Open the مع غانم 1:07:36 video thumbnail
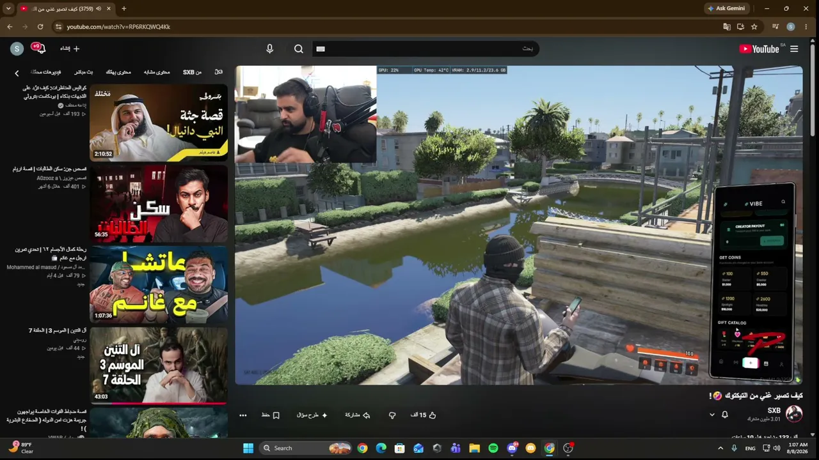This screenshot has height=460, width=819. (x=159, y=285)
